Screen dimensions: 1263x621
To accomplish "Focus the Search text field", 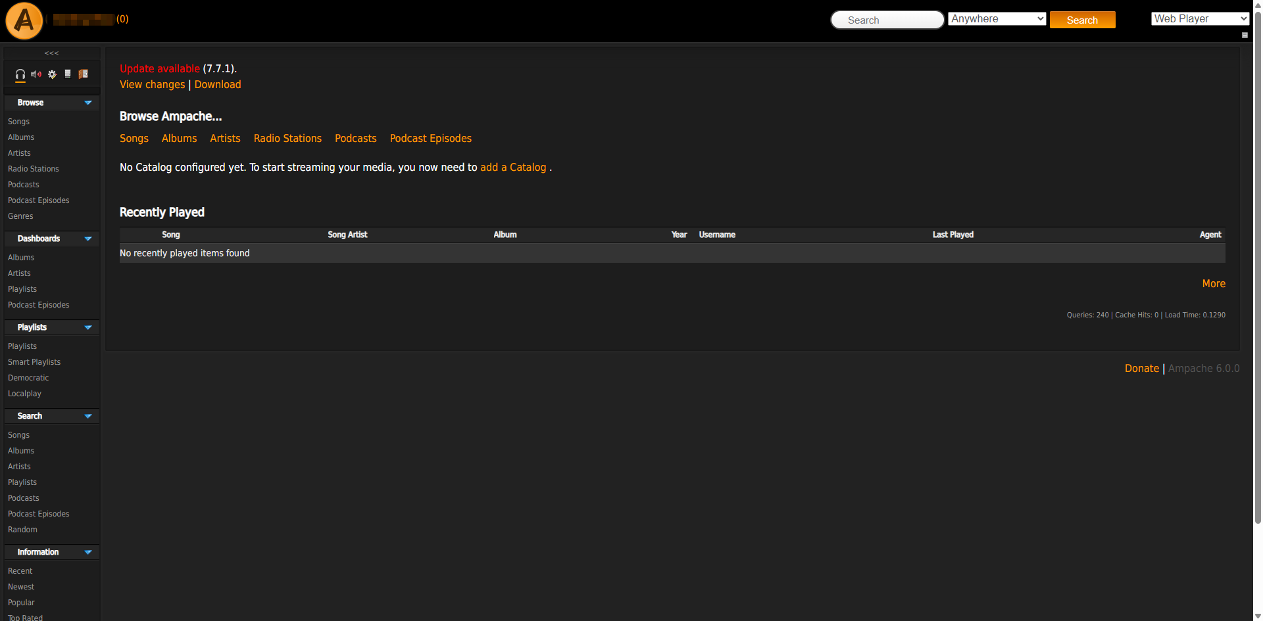I will pos(887,20).
